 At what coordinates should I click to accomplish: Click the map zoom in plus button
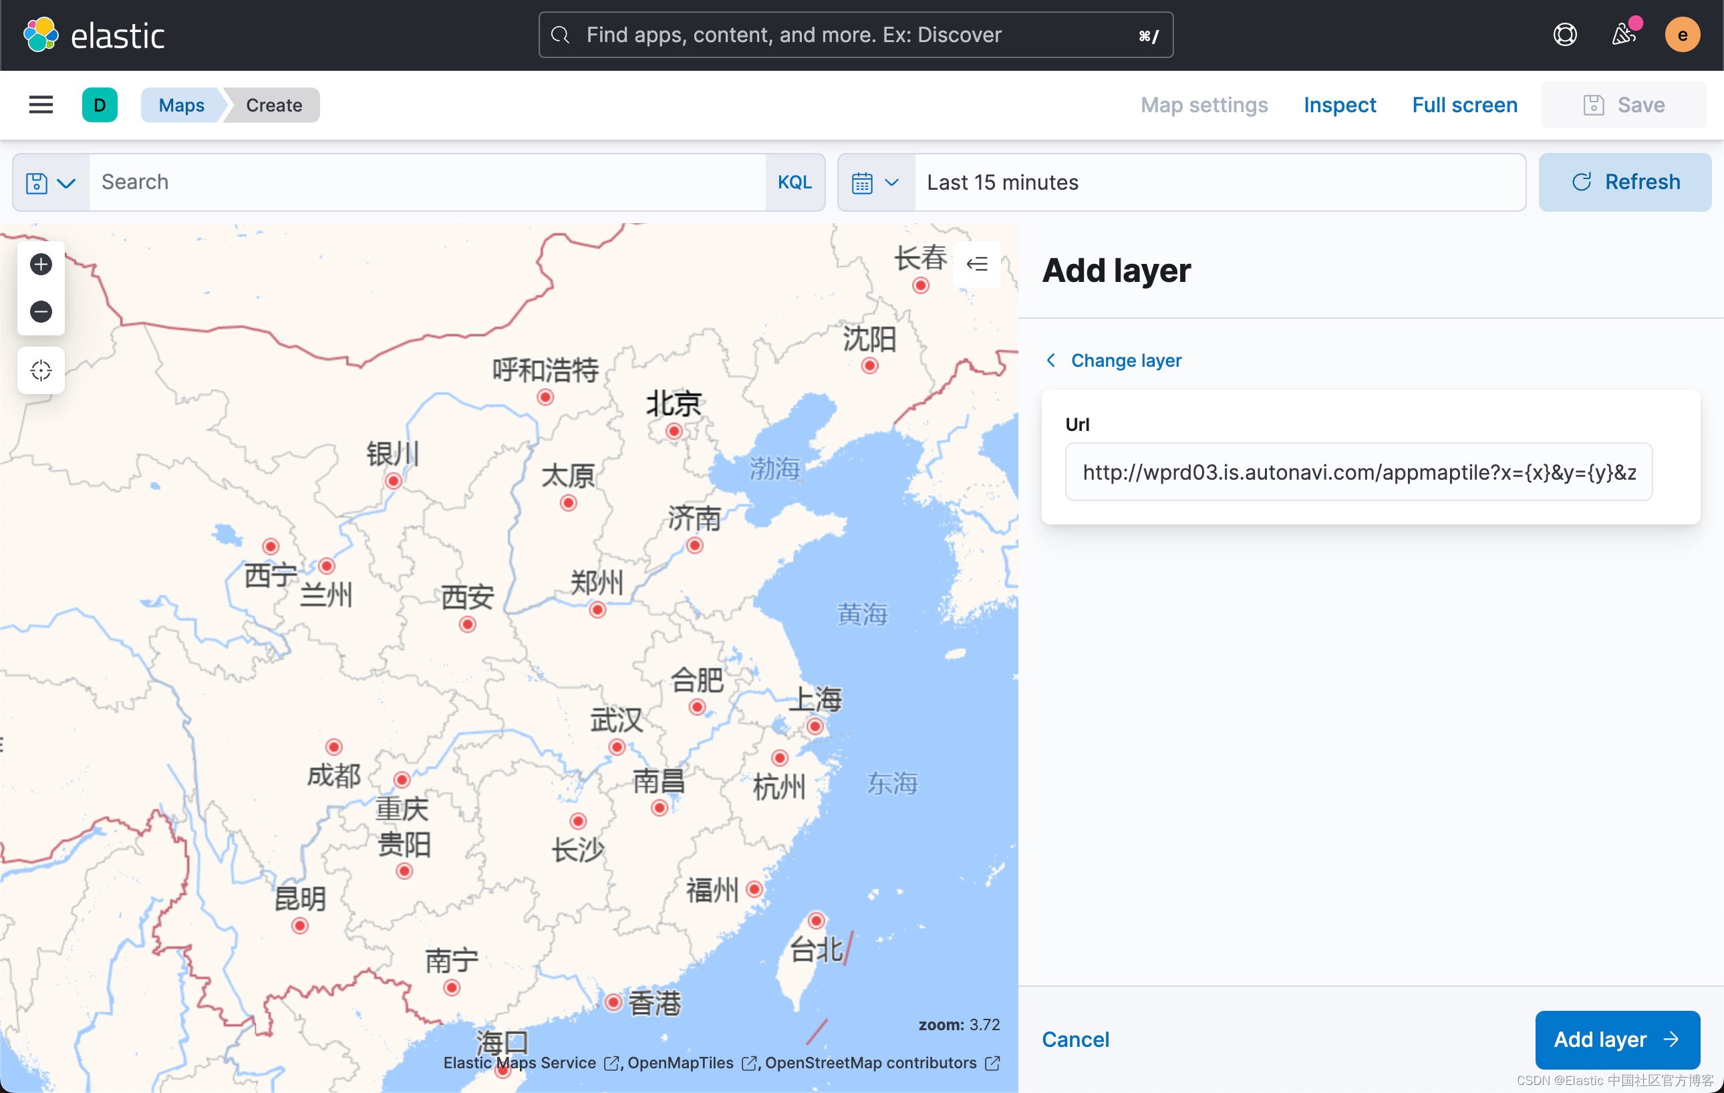click(x=41, y=264)
